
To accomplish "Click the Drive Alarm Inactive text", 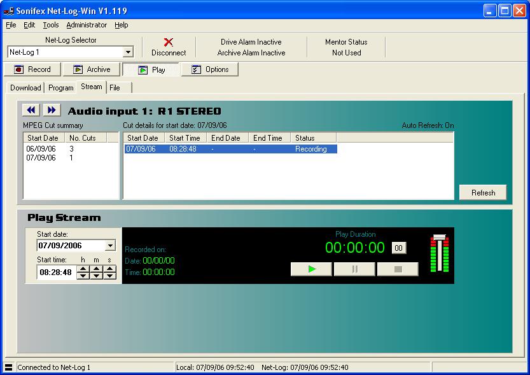I will pos(251,42).
